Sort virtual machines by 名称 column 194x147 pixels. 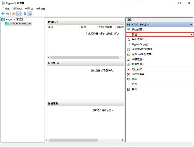click(63, 27)
